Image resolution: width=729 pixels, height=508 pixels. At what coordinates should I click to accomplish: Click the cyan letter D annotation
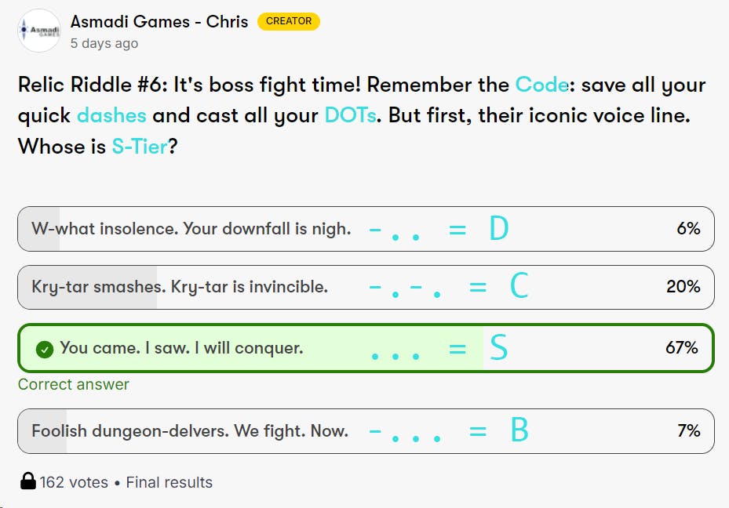[x=498, y=229]
